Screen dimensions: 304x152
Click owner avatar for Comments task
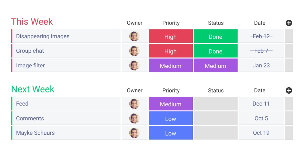[x=134, y=118]
